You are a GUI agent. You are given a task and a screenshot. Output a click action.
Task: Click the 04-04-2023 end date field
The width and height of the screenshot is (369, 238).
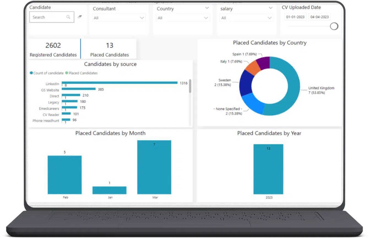pos(319,17)
